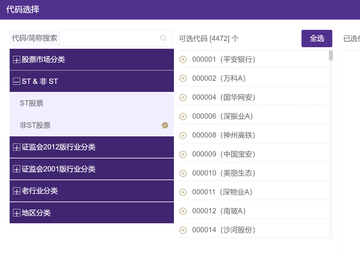
Task: Collapse the ST & 非 ST section
Action: point(16,82)
